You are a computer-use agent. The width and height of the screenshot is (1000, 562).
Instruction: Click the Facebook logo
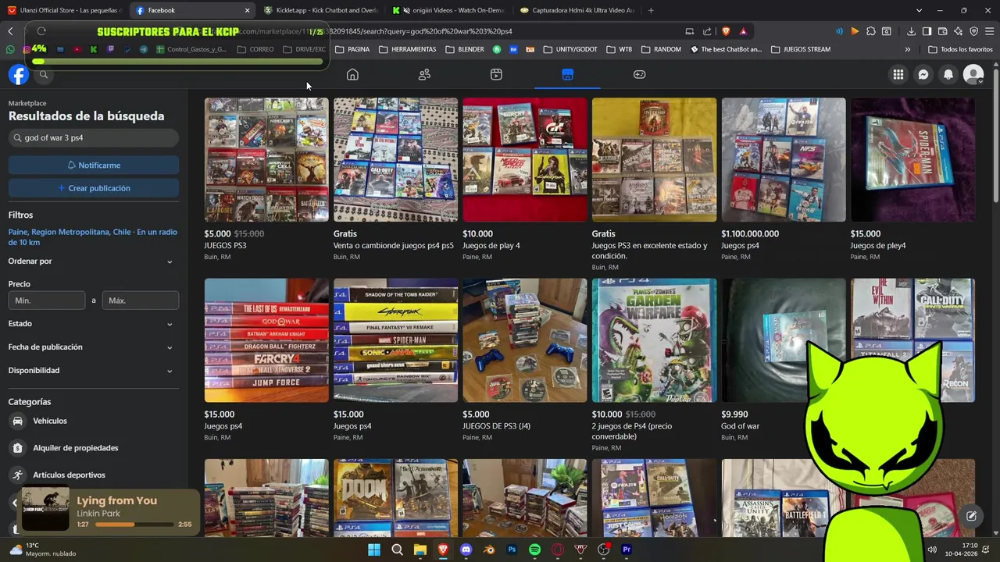coord(19,74)
